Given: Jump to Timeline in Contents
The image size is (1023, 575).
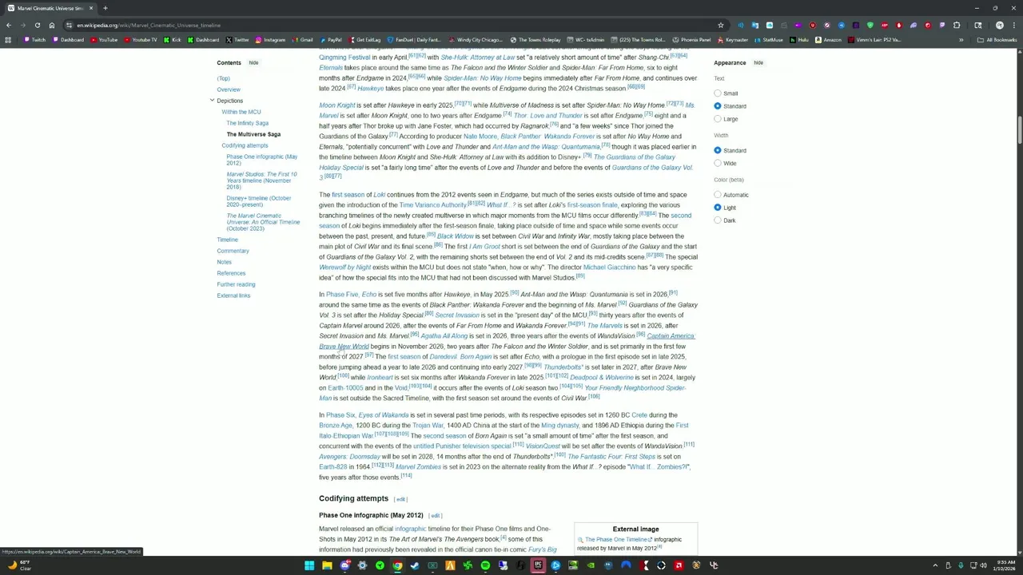Looking at the screenshot, I should (228, 240).
